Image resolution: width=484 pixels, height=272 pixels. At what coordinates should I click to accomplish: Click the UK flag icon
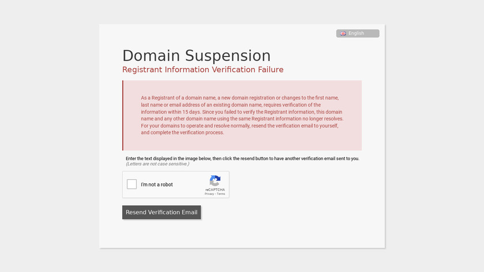(343, 33)
